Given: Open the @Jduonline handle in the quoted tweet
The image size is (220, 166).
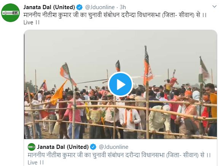Looking at the screenshot, I should click(113, 147).
